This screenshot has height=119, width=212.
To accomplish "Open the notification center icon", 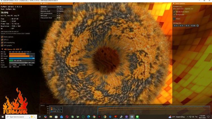I will pos(208,117).
